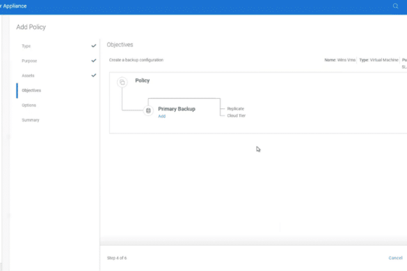This screenshot has height=271, width=407.
Task: Click the Primary Backup label
Action: pyautogui.click(x=177, y=109)
